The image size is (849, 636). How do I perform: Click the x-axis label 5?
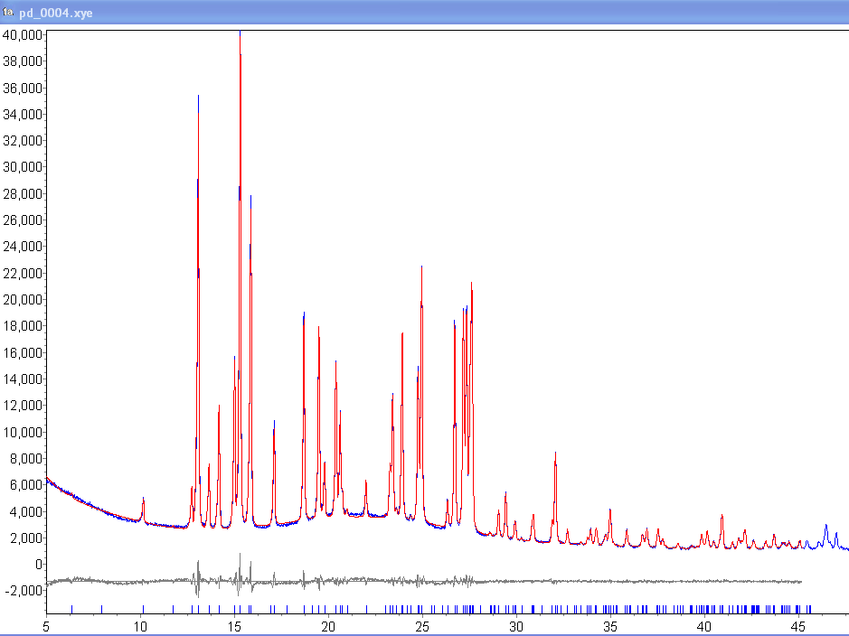pyautogui.click(x=47, y=627)
